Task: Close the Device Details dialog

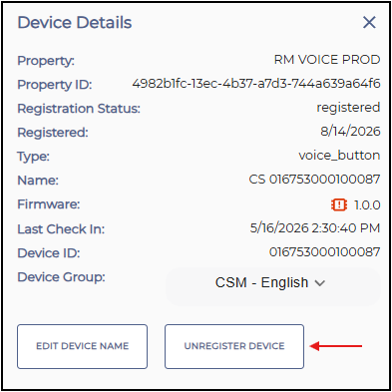Action: click(x=369, y=23)
